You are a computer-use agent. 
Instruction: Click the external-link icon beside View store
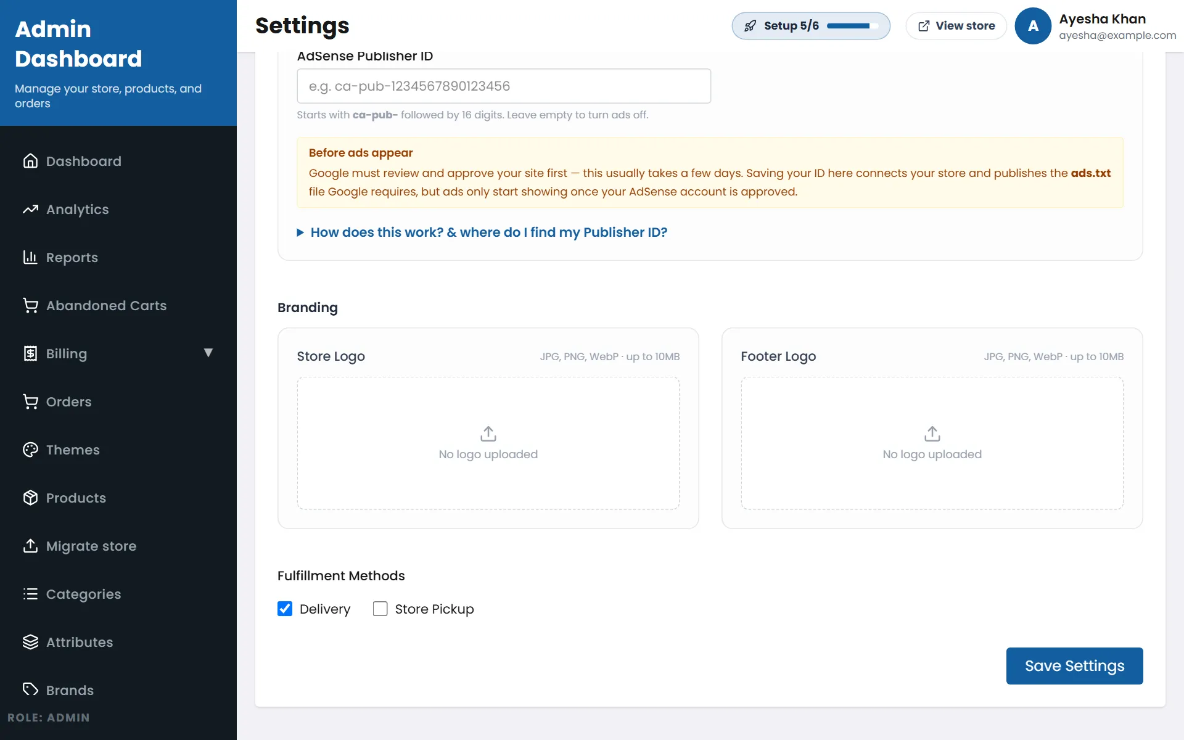[924, 26]
